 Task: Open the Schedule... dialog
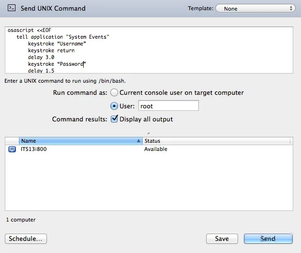(x=26, y=238)
